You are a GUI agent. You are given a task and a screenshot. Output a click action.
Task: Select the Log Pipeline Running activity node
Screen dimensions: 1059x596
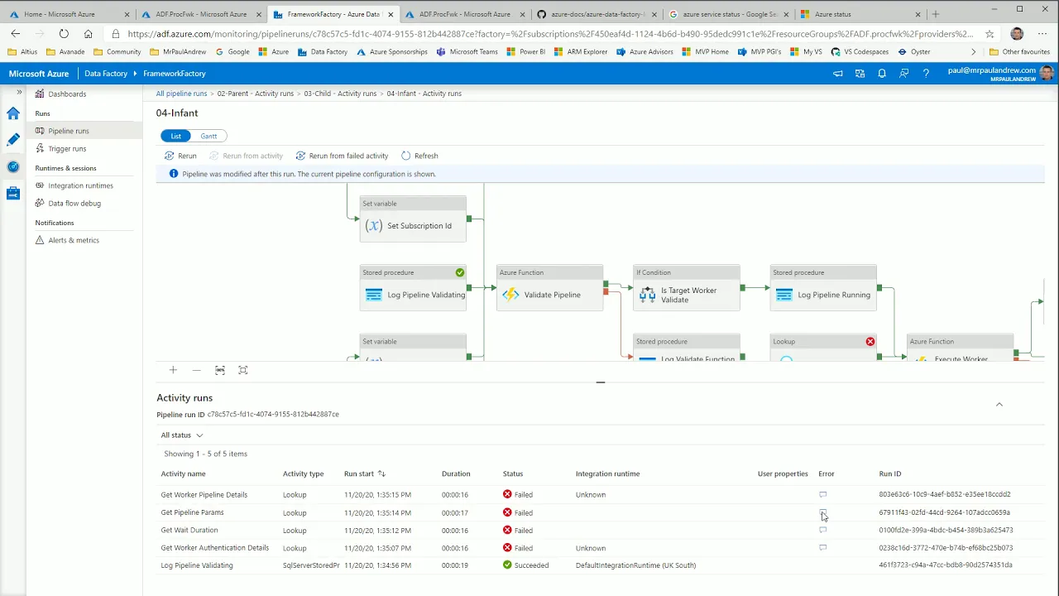pos(823,288)
